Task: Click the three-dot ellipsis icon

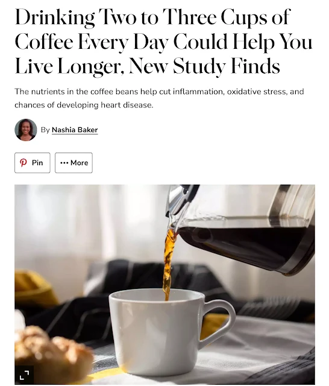Action: [64, 163]
